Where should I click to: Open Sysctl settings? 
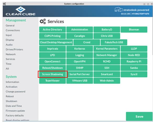134,74
